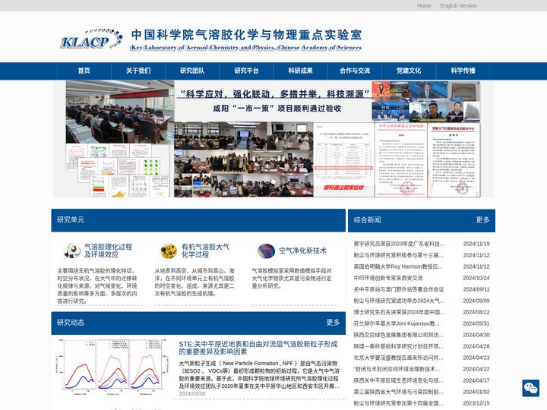Click the 空气净化新技术 unit icon
The width and height of the screenshot is (547, 410).
[266, 251]
